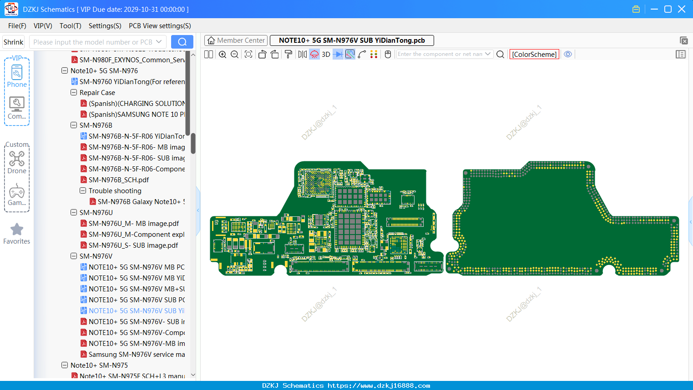Select NOTE10+ 5G SM-N976V SUB YiDianTong.pcb tab
The width and height of the screenshot is (693, 390).
352,40
